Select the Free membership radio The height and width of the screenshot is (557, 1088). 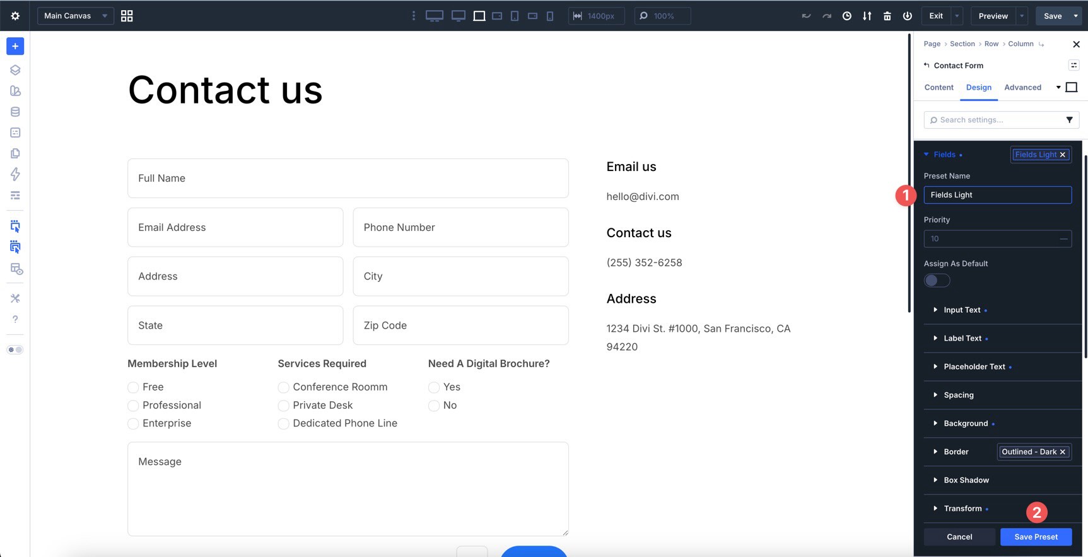(x=133, y=387)
